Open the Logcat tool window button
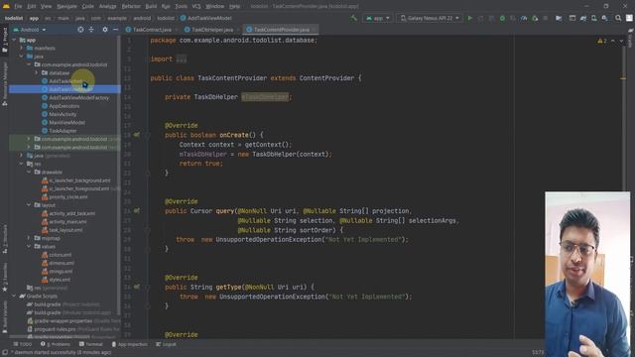The image size is (635, 357). 166,344
